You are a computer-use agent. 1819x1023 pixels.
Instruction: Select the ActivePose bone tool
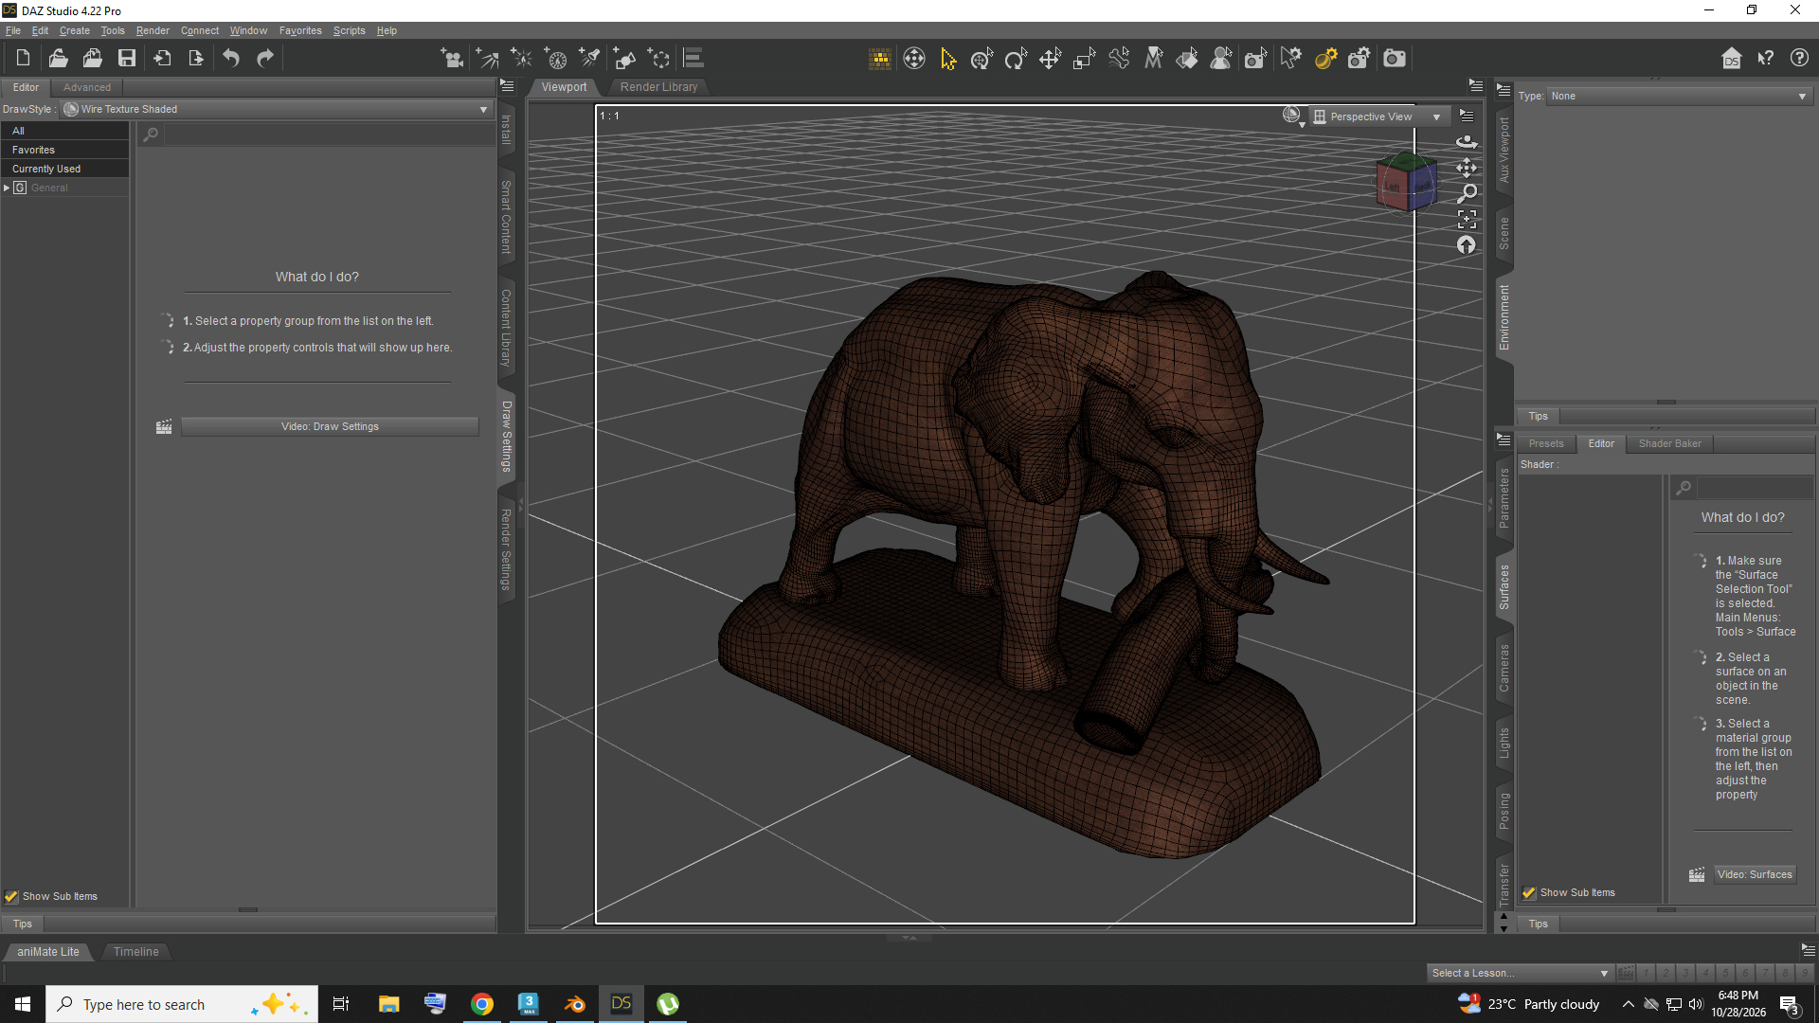coord(1119,59)
